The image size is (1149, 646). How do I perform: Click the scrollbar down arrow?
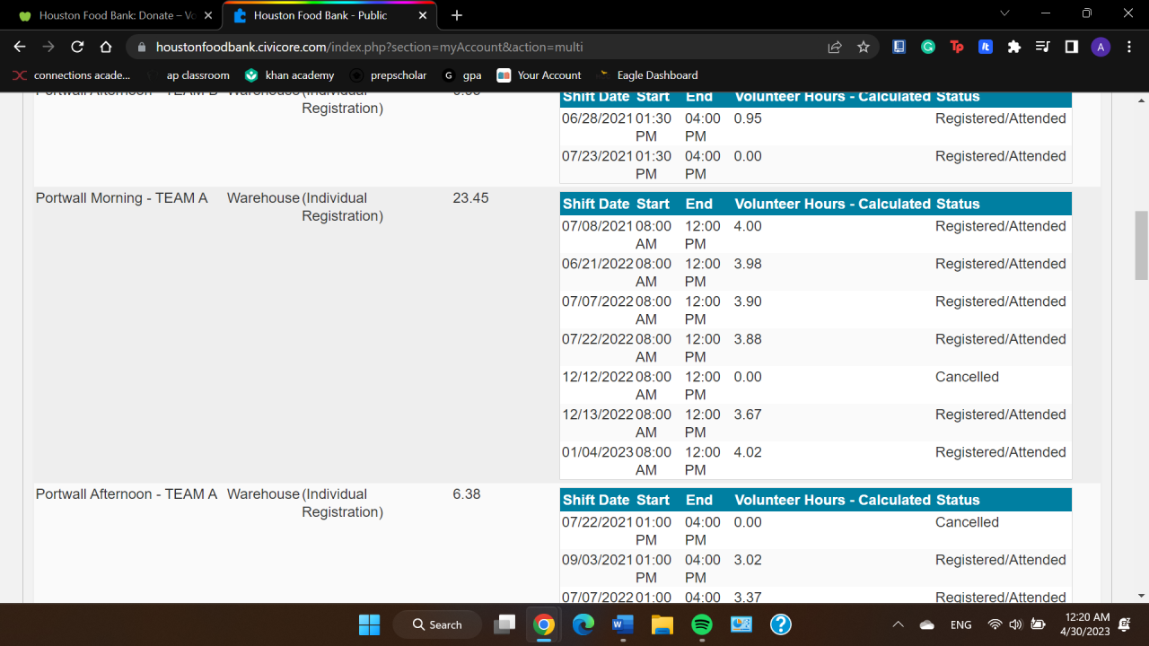tap(1142, 595)
